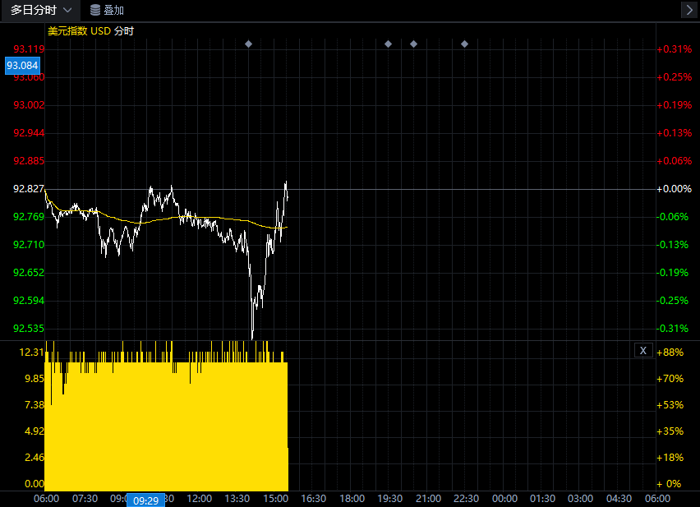
Task: Click the second diamond marker near 19:30
Action: point(388,44)
